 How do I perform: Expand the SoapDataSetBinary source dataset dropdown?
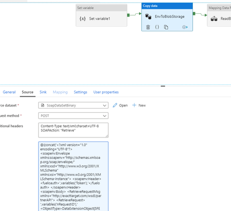(x=73, y=105)
